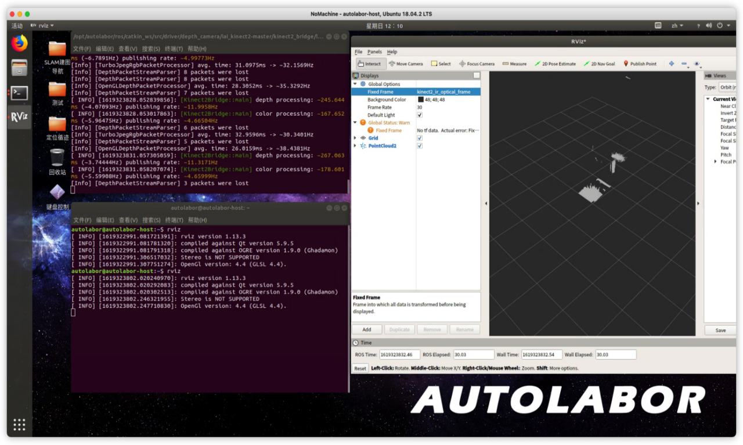This screenshot has width=743, height=445.
Task: Click the Background Color swatch
Action: click(x=421, y=100)
